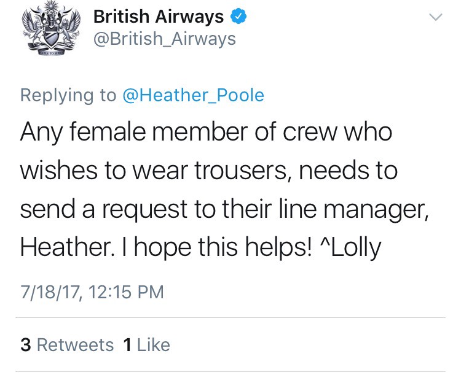461x375 pixels.
Task: Click the first line "Any female member of crew who"
Action: (206, 132)
